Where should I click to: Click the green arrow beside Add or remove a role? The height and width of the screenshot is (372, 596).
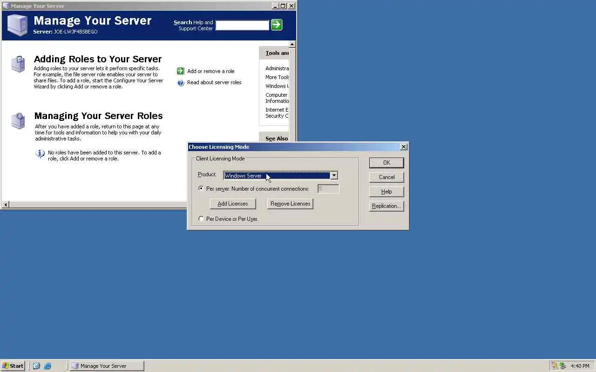[x=181, y=71]
